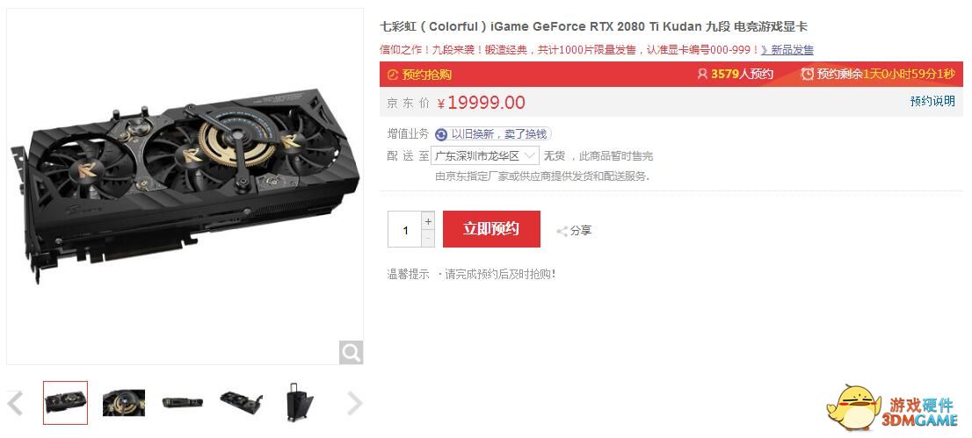972x438 pixels.
Task: Select the fourth angled card thumbnail
Action: 241,403
